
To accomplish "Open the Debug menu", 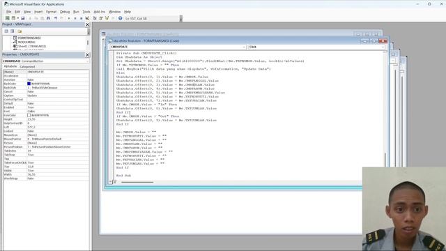I will [x=65, y=12].
